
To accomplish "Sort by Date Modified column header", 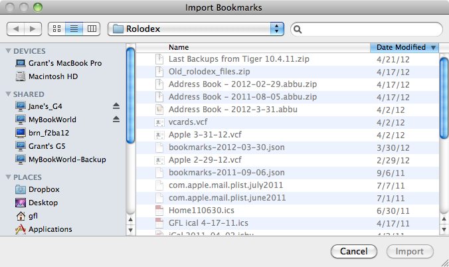I will (x=404, y=47).
